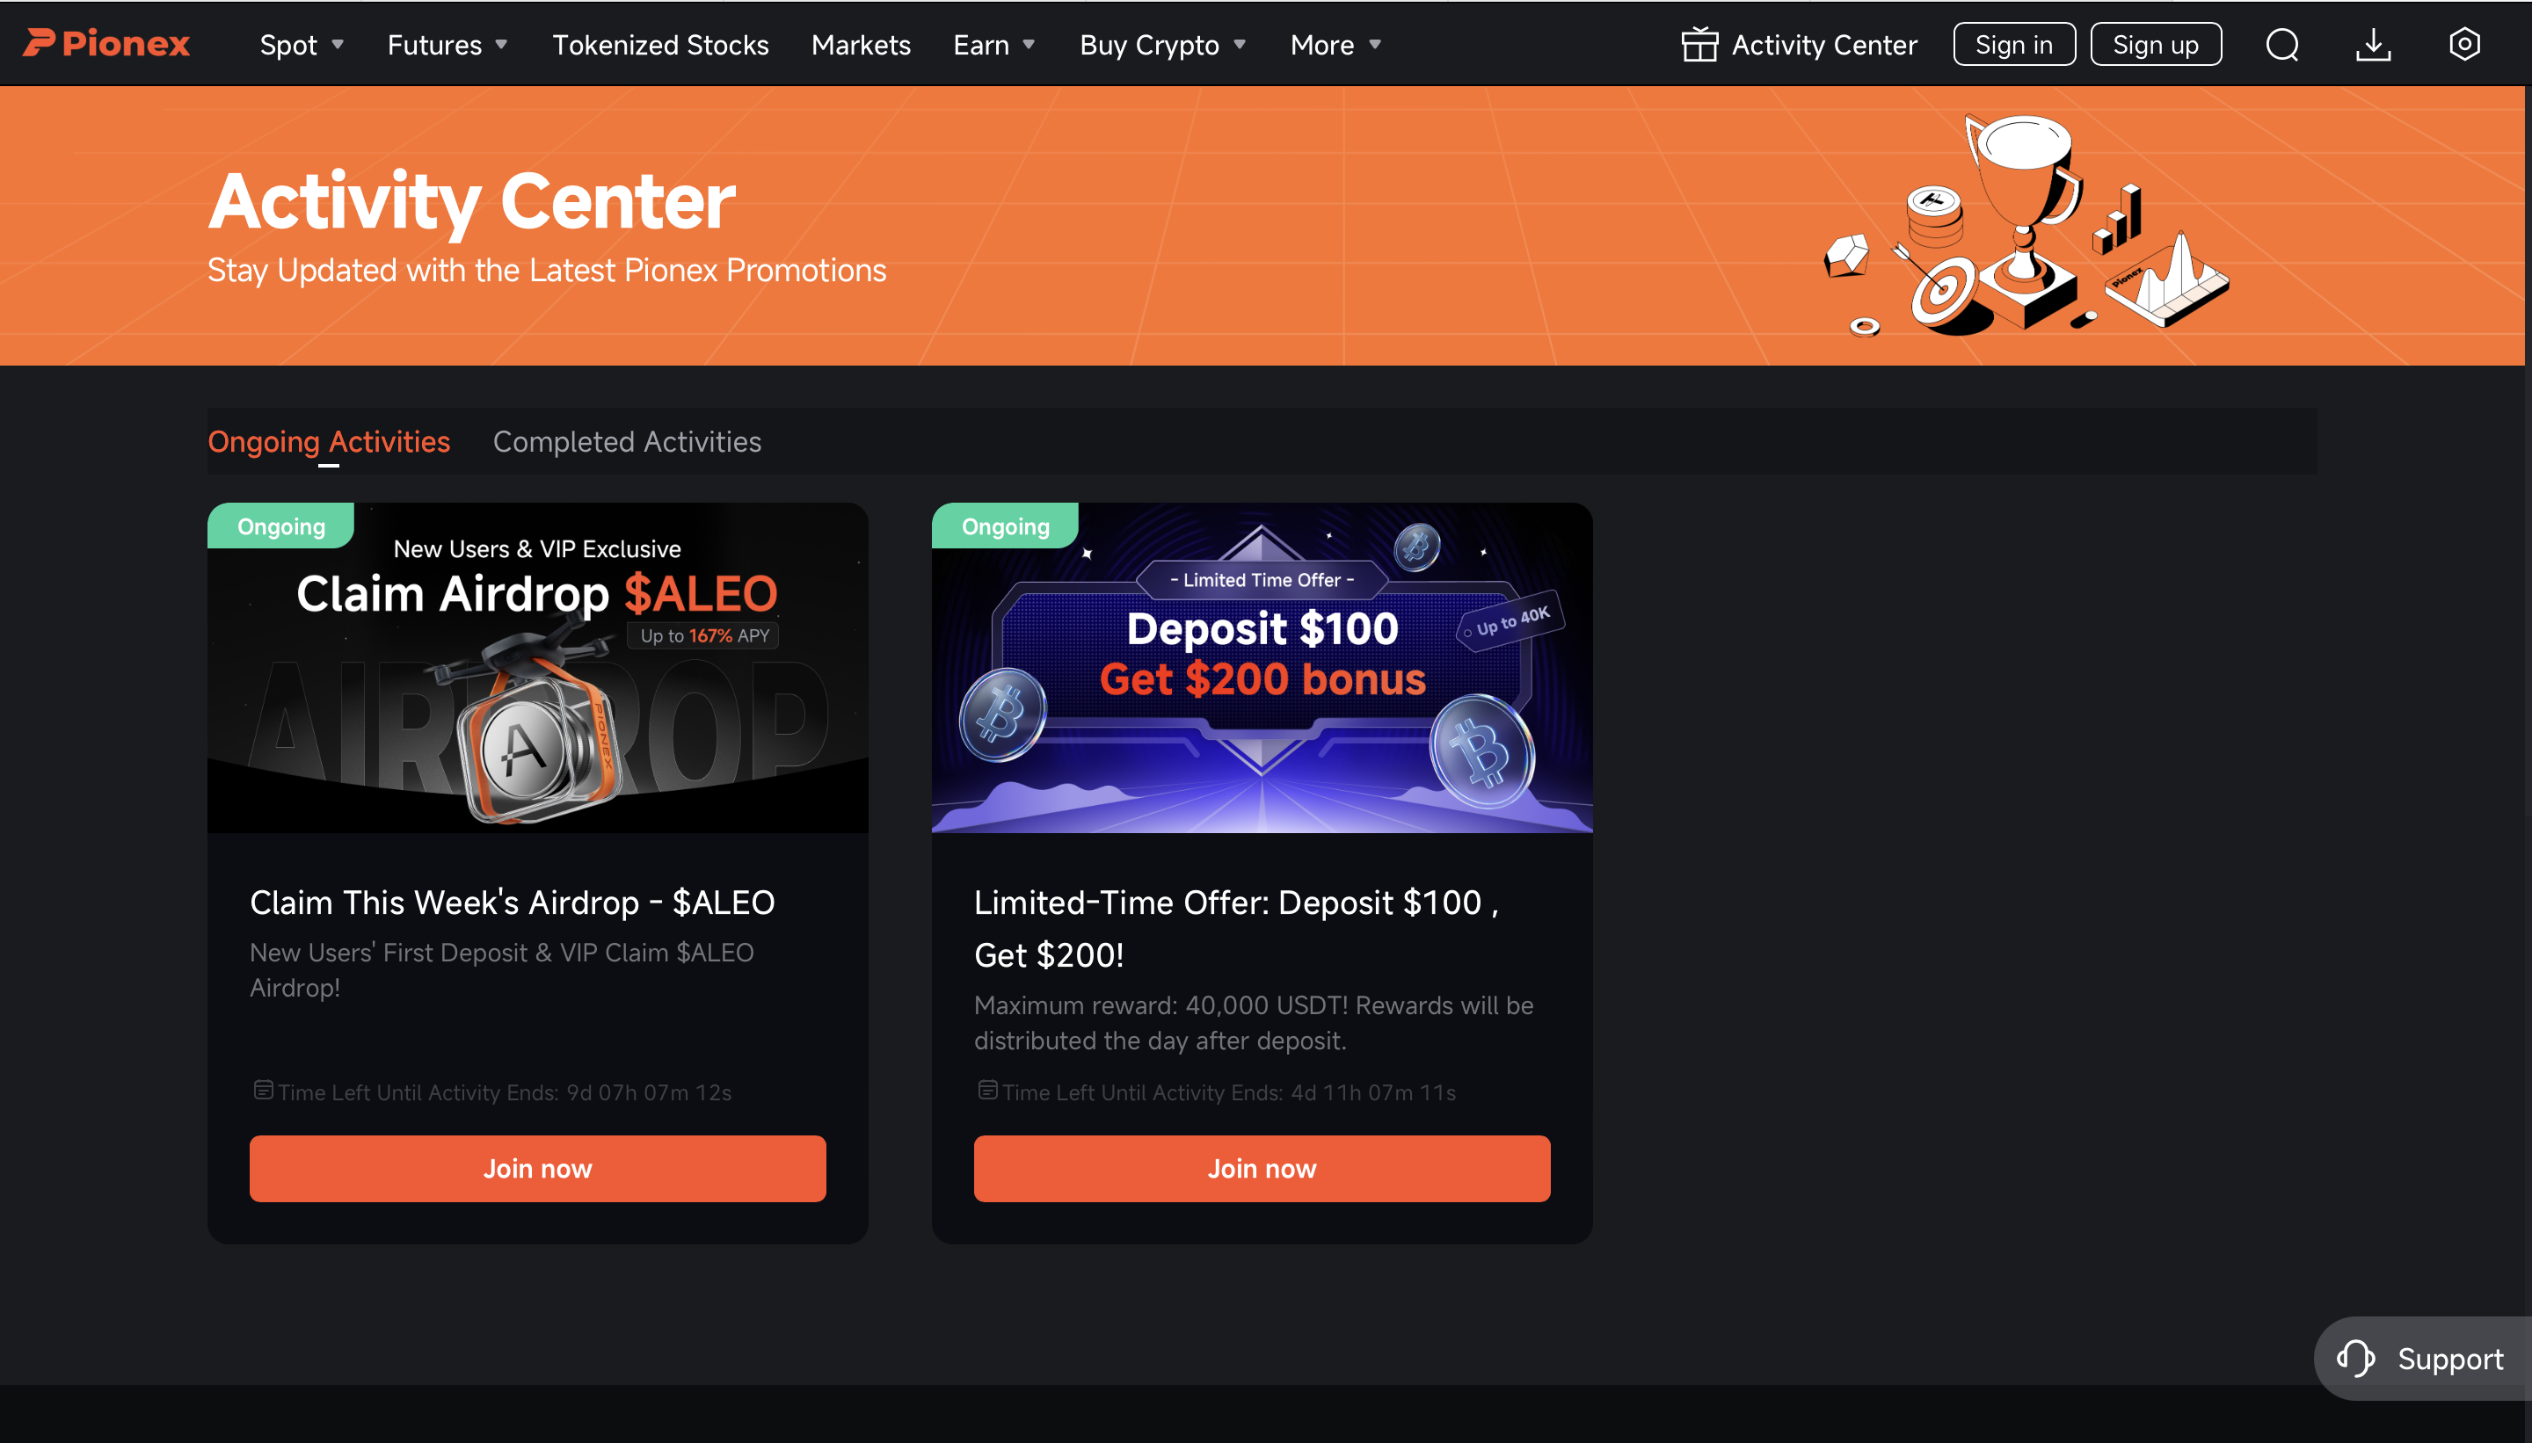Screen dimensions: 2532x1443
Task: Select the Ongoing Activities tab
Action: pos(329,441)
